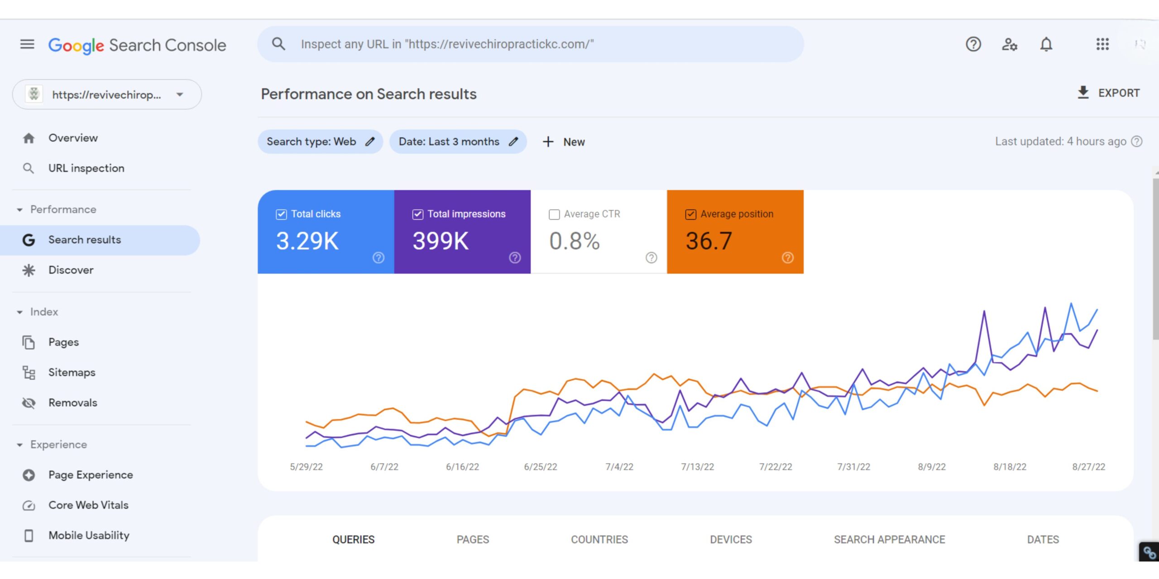Viewport: 1159px width, 579px height.
Task: Uncheck the Total clicks checkbox
Action: pos(281,214)
